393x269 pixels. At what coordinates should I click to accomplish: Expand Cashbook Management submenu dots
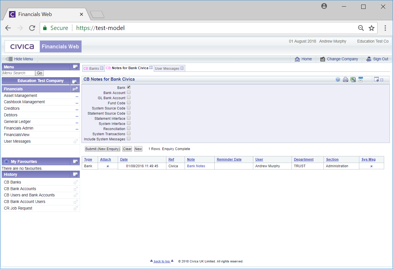[77, 103]
